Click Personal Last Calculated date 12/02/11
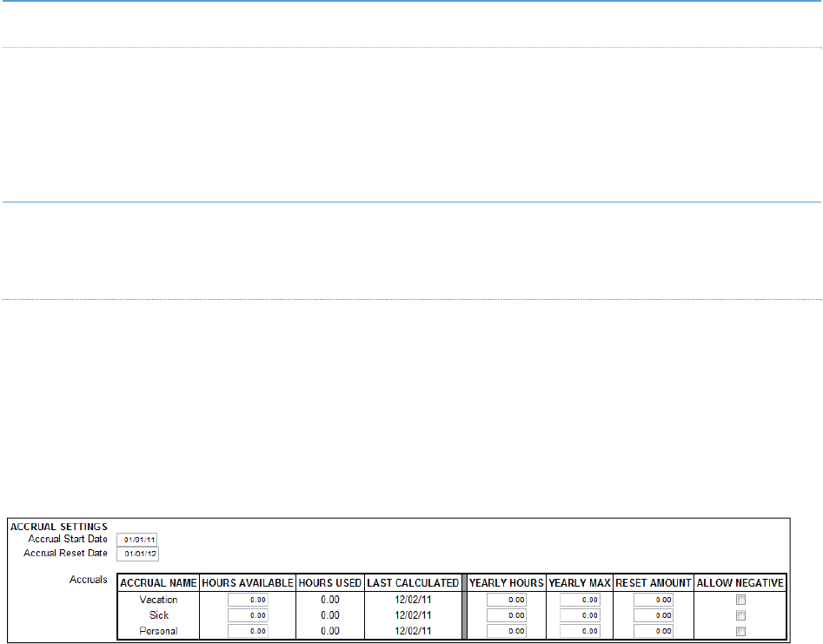The width and height of the screenshot is (823, 644). click(x=413, y=631)
